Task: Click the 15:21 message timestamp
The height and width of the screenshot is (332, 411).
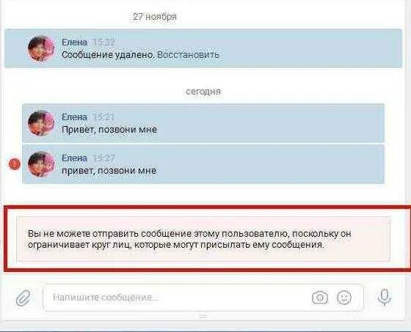Action: [103, 117]
